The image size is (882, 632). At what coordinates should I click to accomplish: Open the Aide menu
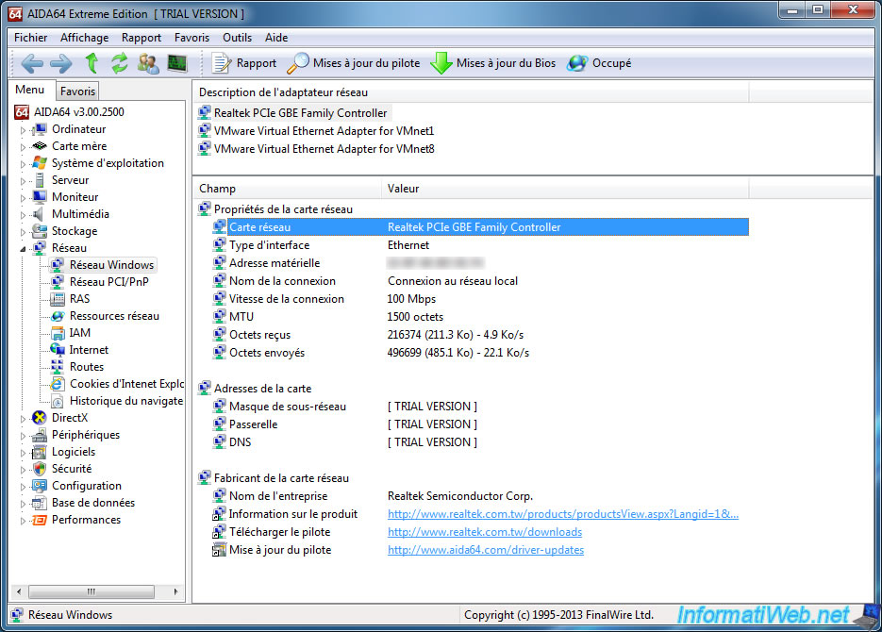tap(276, 38)
